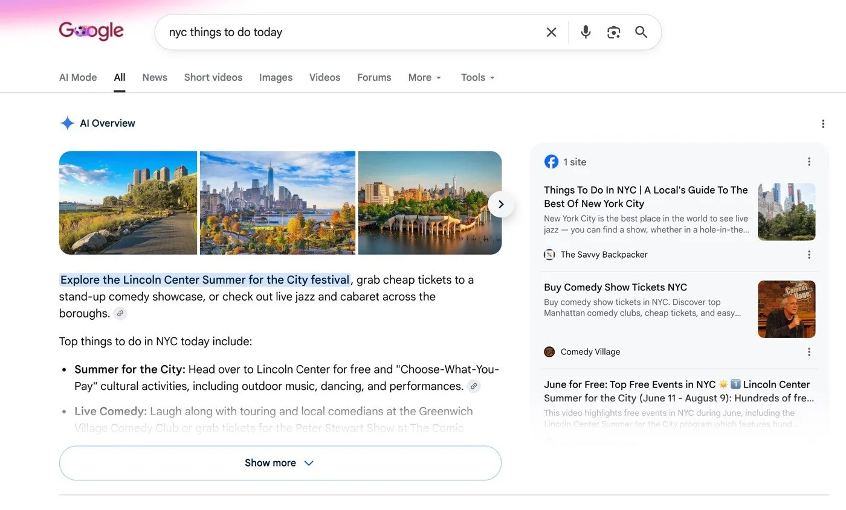Advance image carousel with the right arrow
The image size is (846, 510).
coord(500,204)
